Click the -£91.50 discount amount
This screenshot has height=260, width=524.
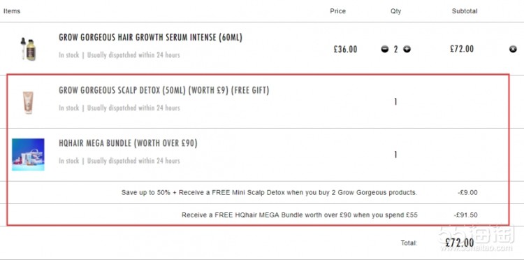click(466, 215)
